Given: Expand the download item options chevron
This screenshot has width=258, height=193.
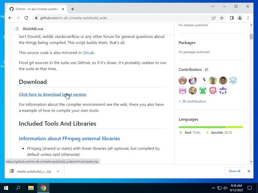Looking at the screenshot, I should point(58,171).
